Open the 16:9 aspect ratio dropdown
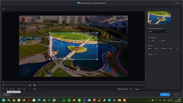Screen dimensions: 183x103 click(x=158, y=32)
